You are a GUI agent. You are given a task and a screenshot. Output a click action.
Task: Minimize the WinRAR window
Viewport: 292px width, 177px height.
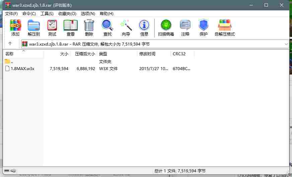[251, 5]
